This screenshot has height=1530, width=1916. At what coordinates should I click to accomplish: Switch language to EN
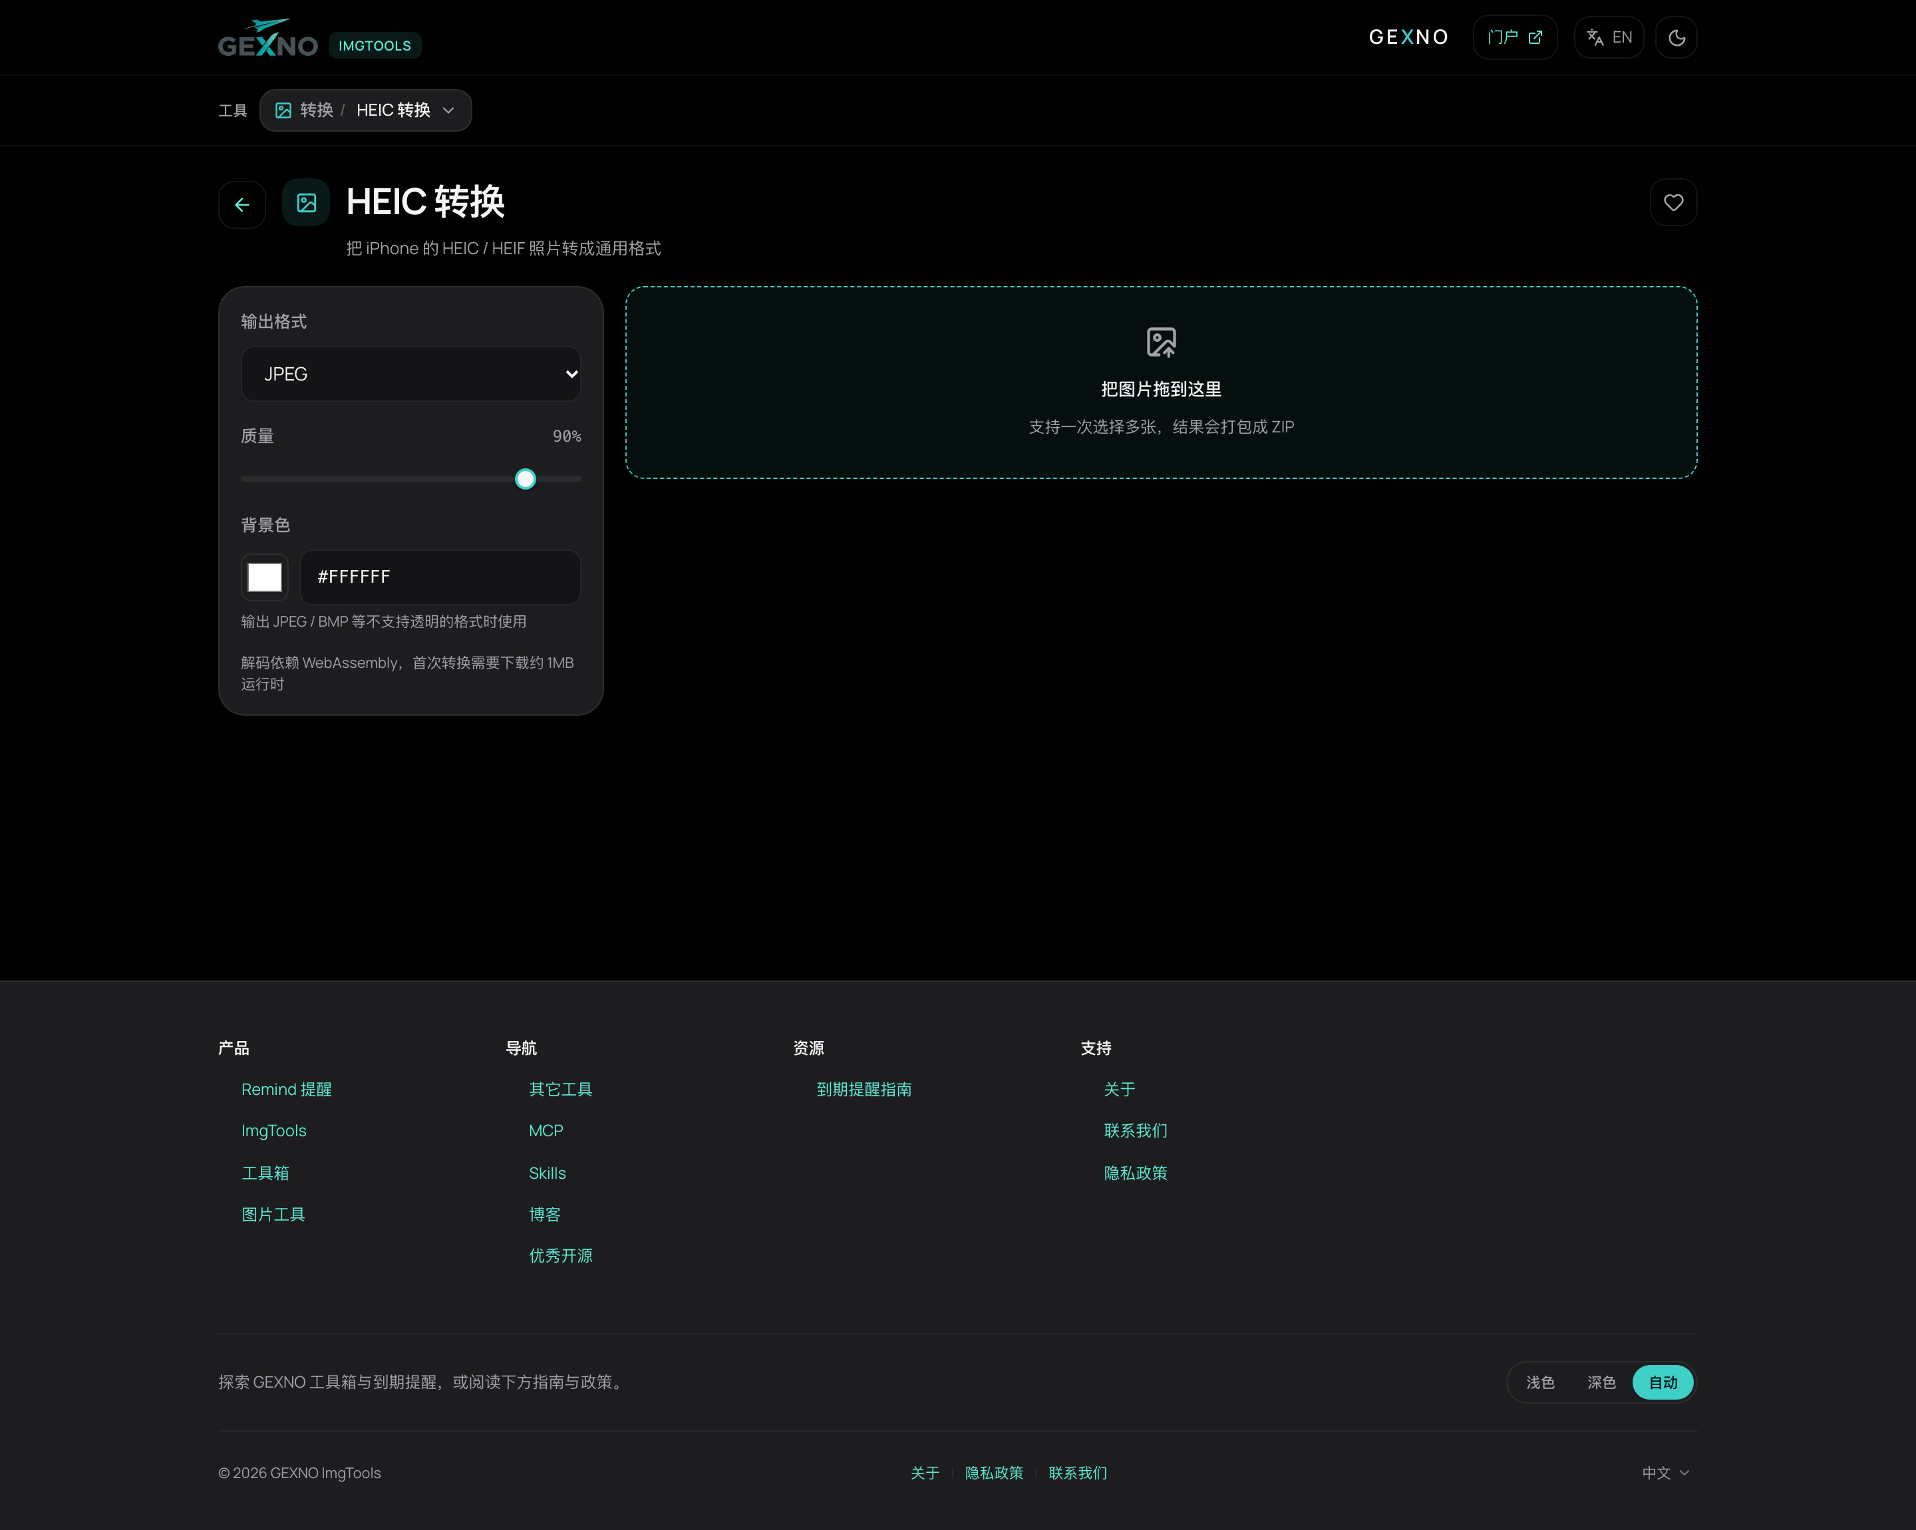pyautogui.click(x=1609, y=37)
